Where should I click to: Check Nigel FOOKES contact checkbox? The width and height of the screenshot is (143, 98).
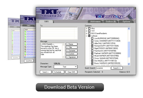click(92, 48)
